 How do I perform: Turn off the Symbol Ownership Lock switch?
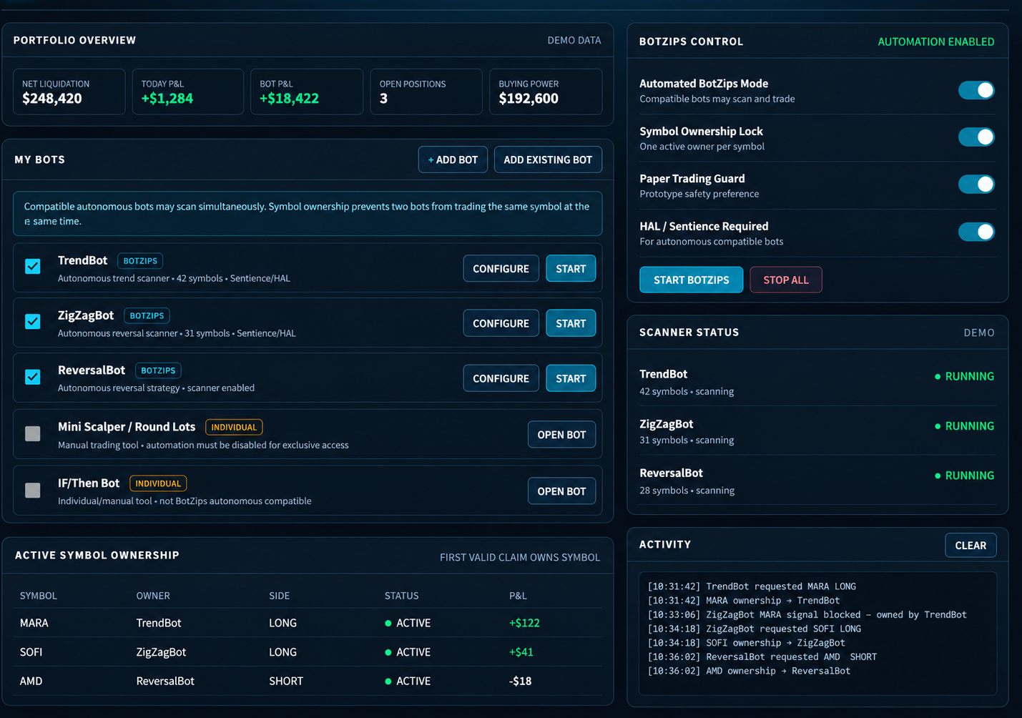point(976,137)
